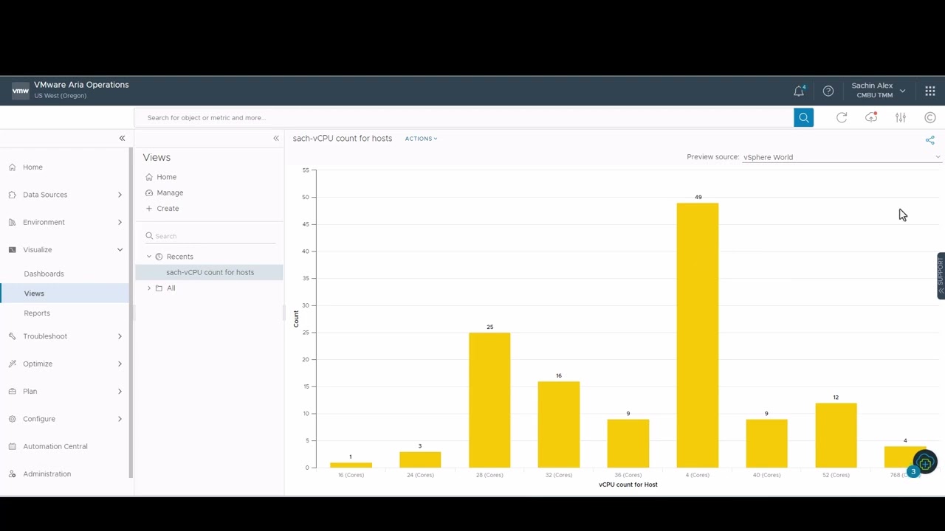Screen dimensions: 945x531
Task: Click the 36 (Cores) bar with value 9
Action: point(628,443)
